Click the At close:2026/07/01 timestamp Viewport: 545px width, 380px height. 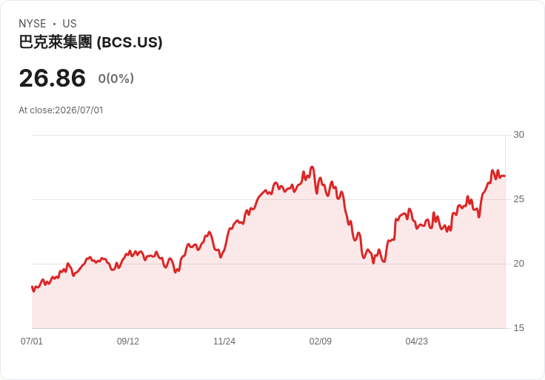[61, 110]
